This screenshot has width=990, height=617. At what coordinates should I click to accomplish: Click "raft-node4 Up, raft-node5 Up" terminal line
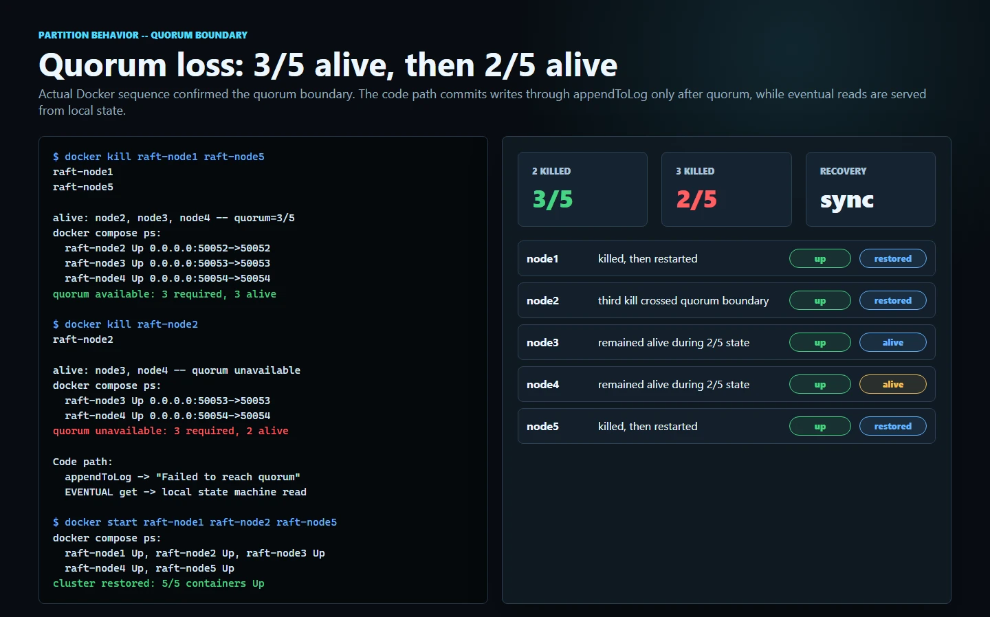[x=149, y=568]
